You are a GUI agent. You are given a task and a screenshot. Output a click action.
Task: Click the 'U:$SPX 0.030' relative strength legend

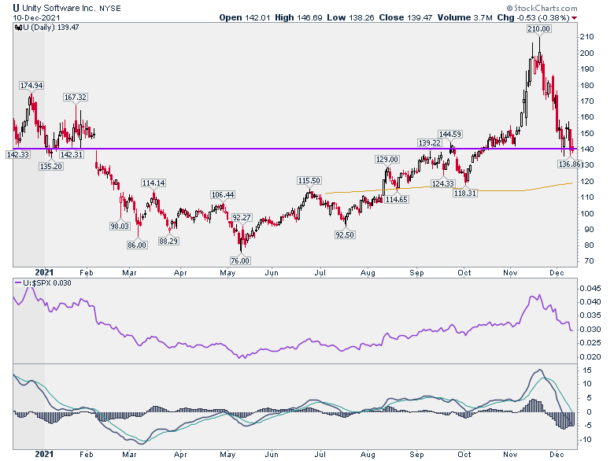(47, 283)
